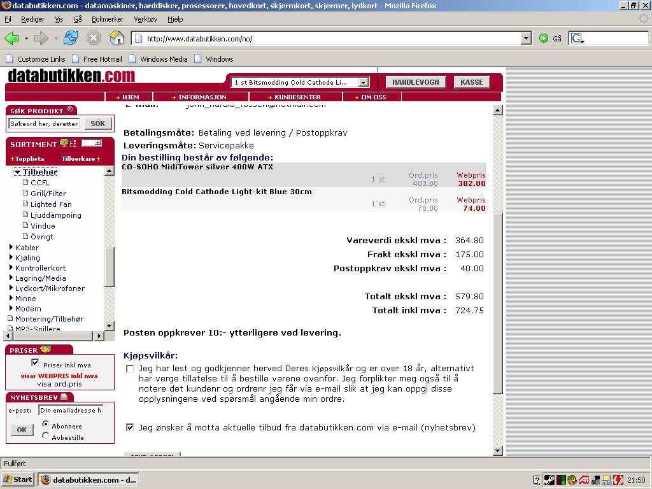
Task: Open the shopping cart items dropdown
Action: click(x=364, y=82)
